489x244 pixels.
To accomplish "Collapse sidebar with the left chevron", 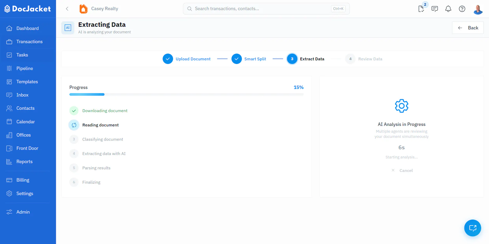I will pyautogui.click(x=67, y=9).
